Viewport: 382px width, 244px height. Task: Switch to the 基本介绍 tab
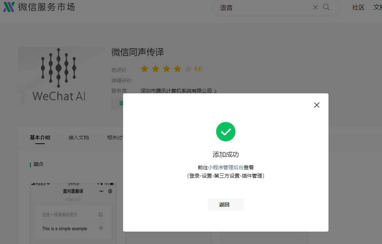[40, 138]
